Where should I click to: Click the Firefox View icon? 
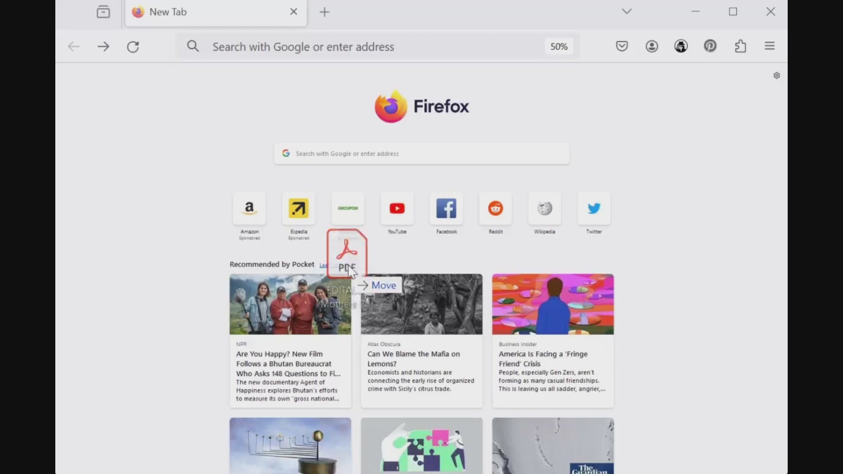point(103,12)
